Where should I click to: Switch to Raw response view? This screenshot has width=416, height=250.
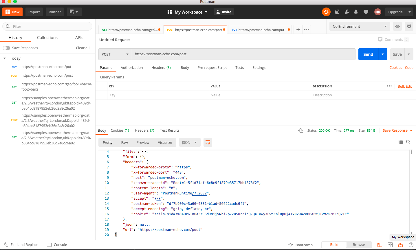click(x=124, y=142)
